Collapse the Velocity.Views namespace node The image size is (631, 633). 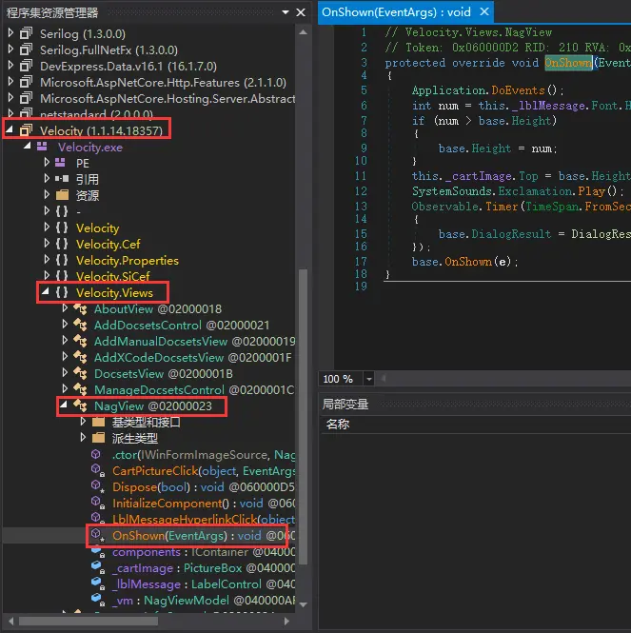tap(46, 292)
